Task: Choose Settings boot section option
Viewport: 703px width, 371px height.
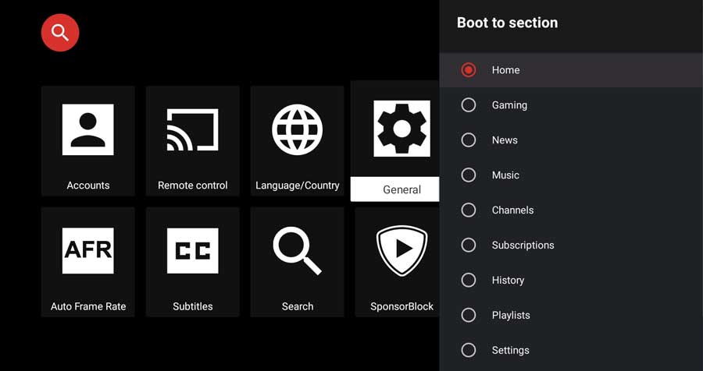Action: [x=571, y=350]
